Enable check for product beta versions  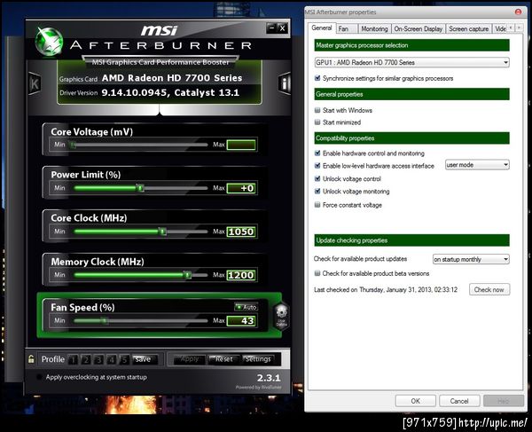317,273
